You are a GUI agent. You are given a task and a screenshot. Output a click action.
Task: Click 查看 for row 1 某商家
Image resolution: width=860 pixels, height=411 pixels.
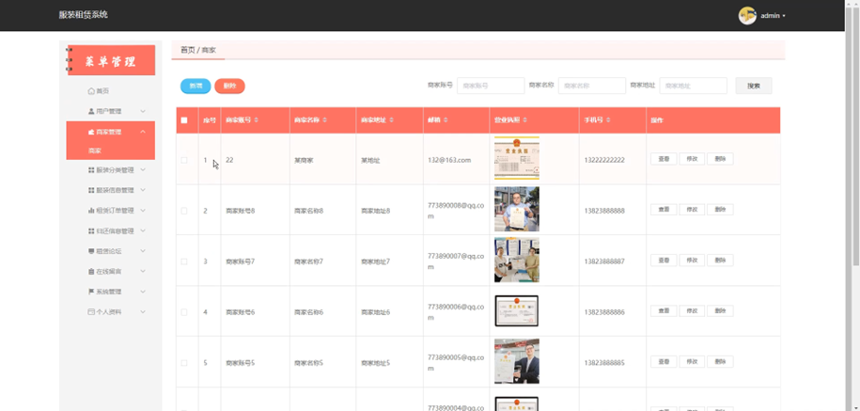(664, 159)
